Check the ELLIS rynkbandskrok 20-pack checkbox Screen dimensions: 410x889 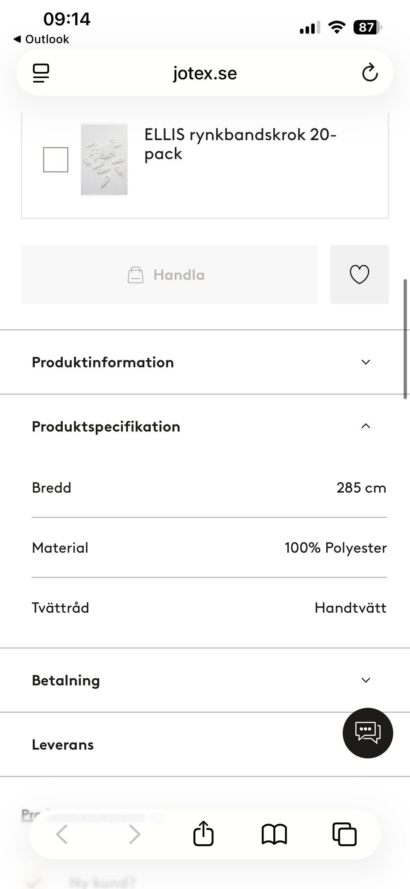(x=56, y=160)
